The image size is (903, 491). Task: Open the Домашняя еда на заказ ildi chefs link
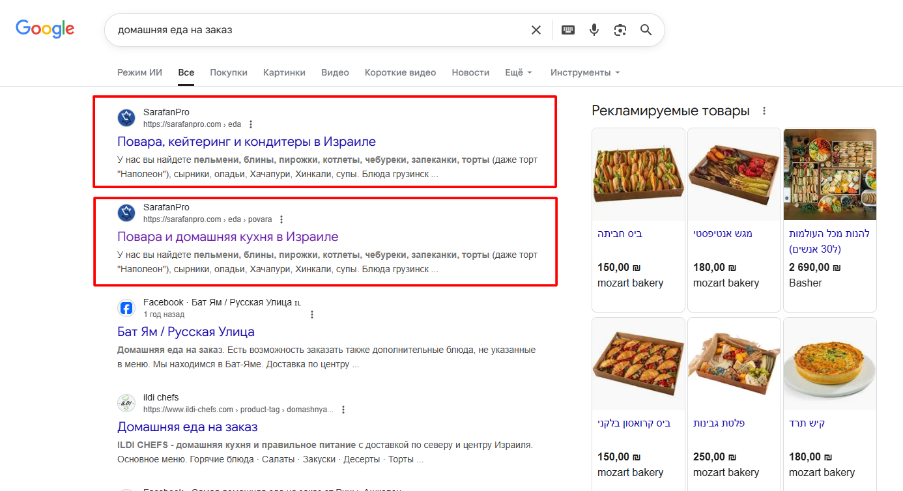coord(187,427)
